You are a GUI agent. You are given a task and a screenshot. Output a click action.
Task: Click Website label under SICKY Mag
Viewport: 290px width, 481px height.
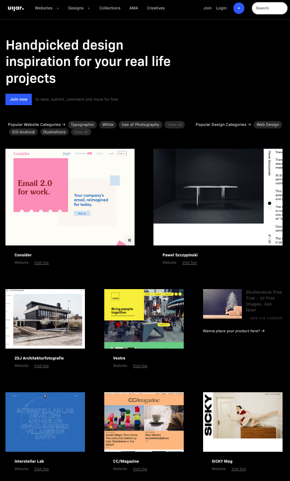tap(218, 469)
